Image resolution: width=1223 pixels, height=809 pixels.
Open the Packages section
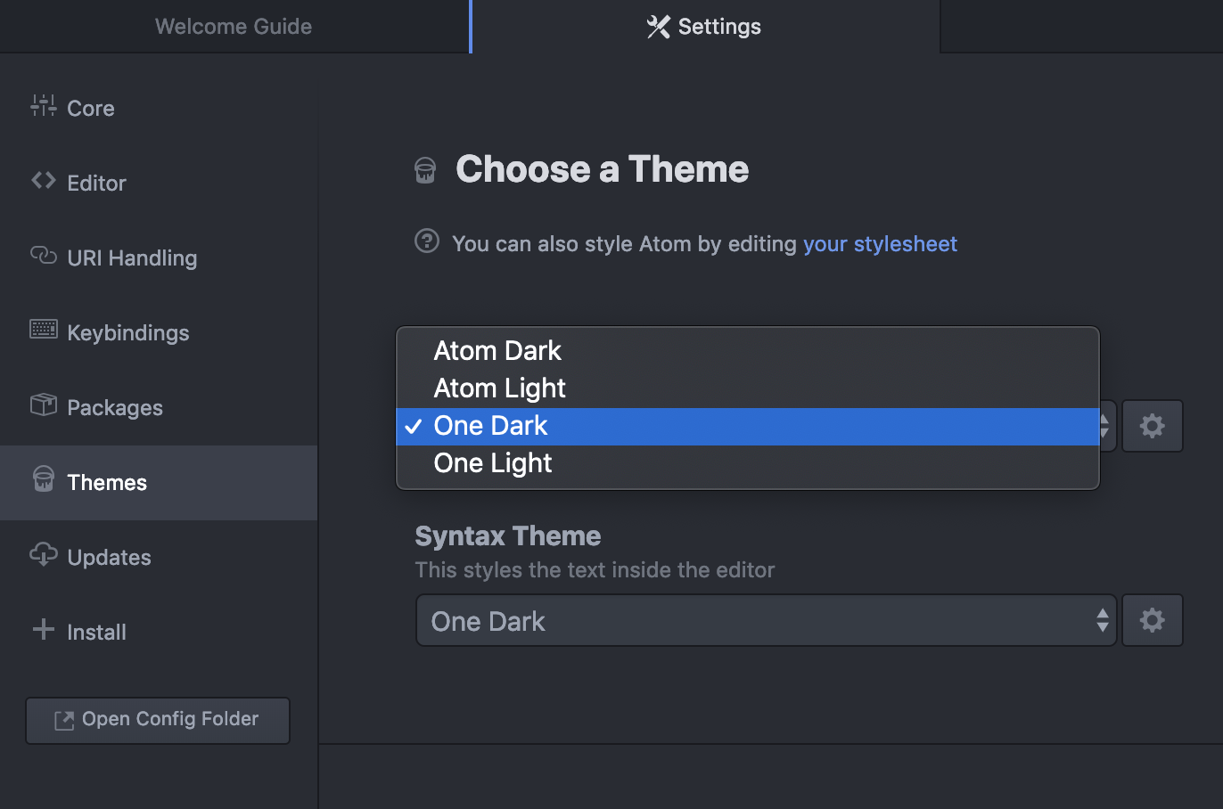tap(159, 407)
